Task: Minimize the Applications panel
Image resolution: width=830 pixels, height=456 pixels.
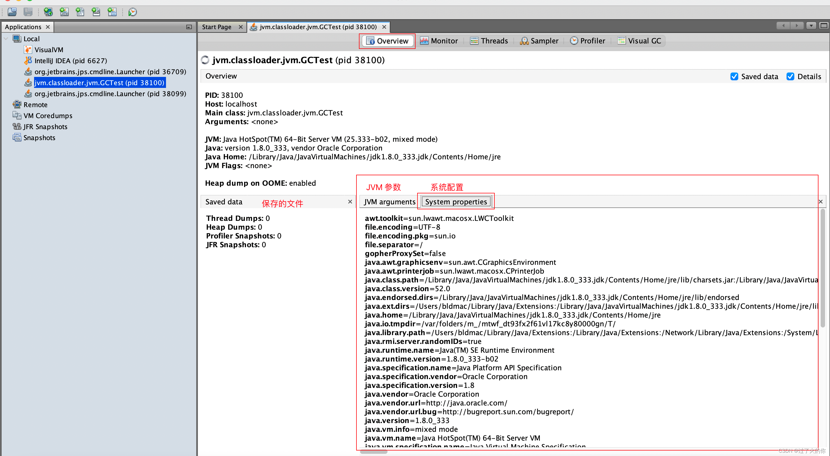Action: (x=189, y=27)
